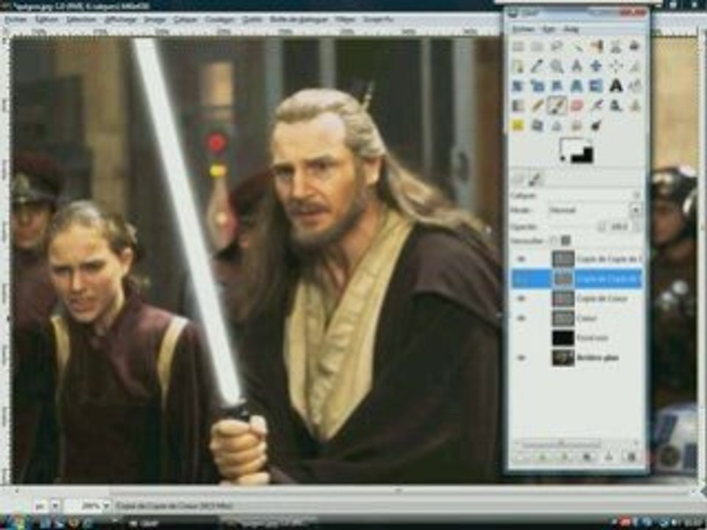Select the yellow Heal tool
The image size is (707, 530).
[518, 125]
